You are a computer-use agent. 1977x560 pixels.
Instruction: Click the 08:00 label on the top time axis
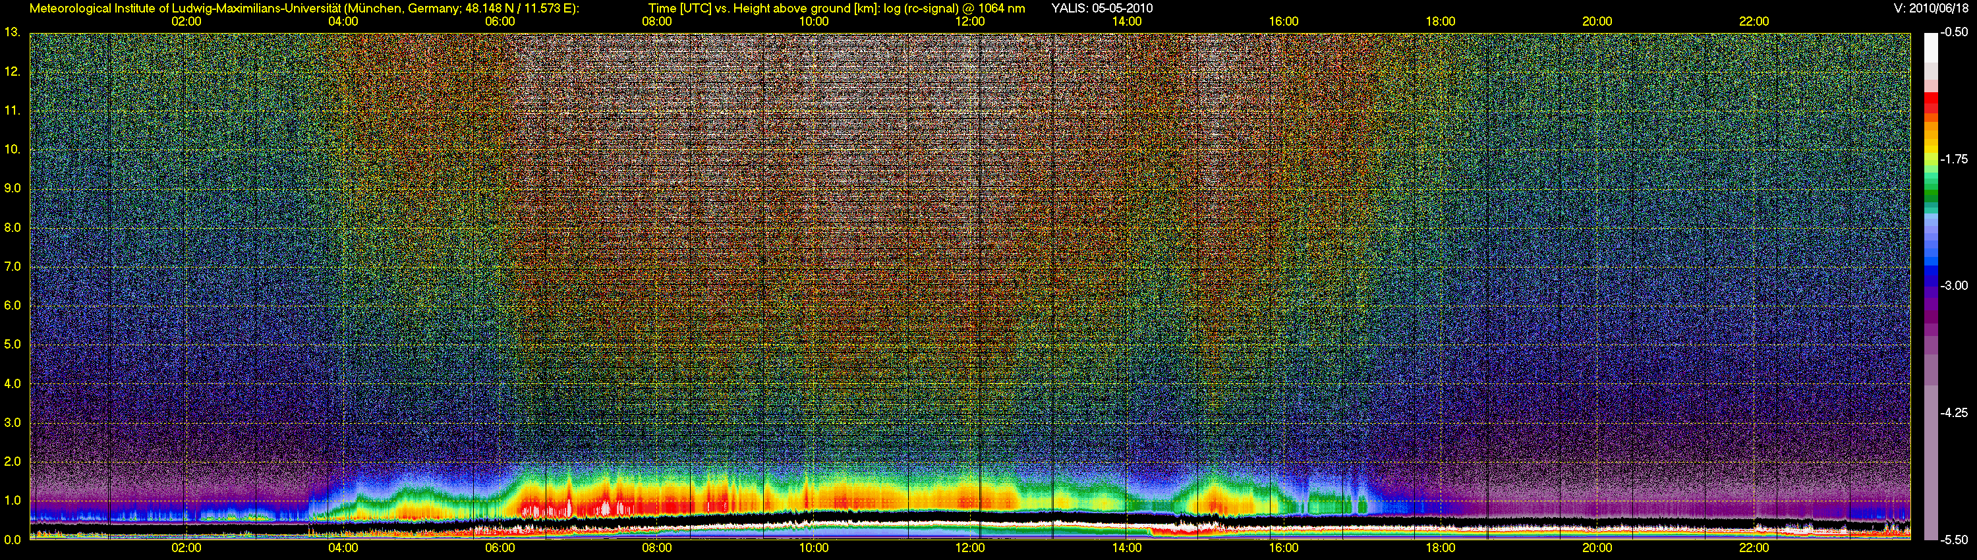tap(657, 22)
